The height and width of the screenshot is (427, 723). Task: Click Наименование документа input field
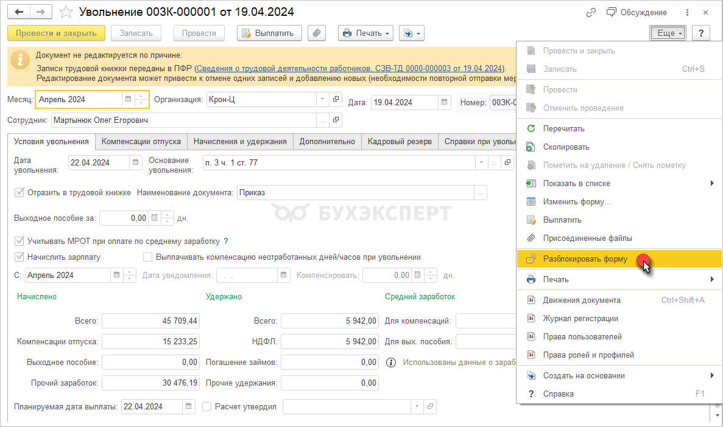click(355, 193)
